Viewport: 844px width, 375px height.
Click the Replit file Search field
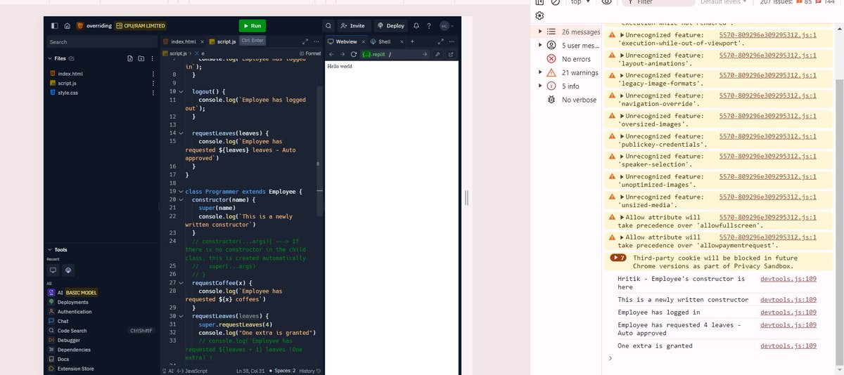[101, 42]
